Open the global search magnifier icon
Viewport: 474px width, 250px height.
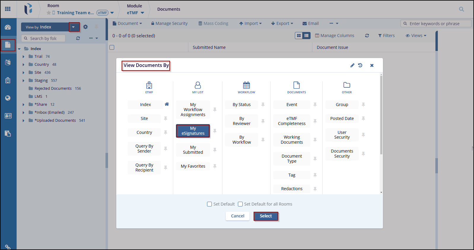click(461, 9)
